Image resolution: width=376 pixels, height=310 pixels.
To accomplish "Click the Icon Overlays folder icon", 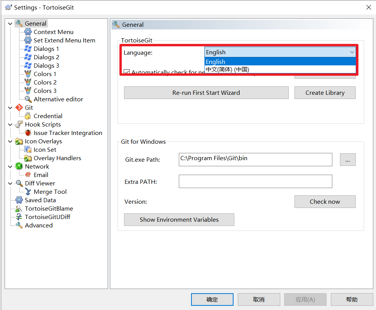I will [19, 141].
